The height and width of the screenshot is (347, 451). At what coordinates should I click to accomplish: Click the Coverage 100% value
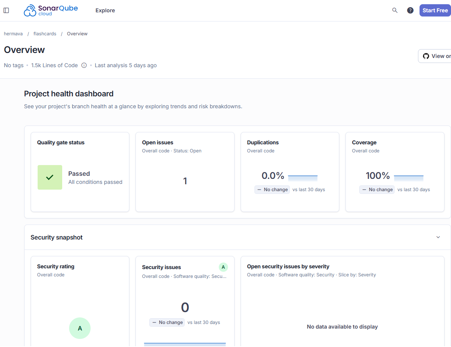click(x=378, y=175)
